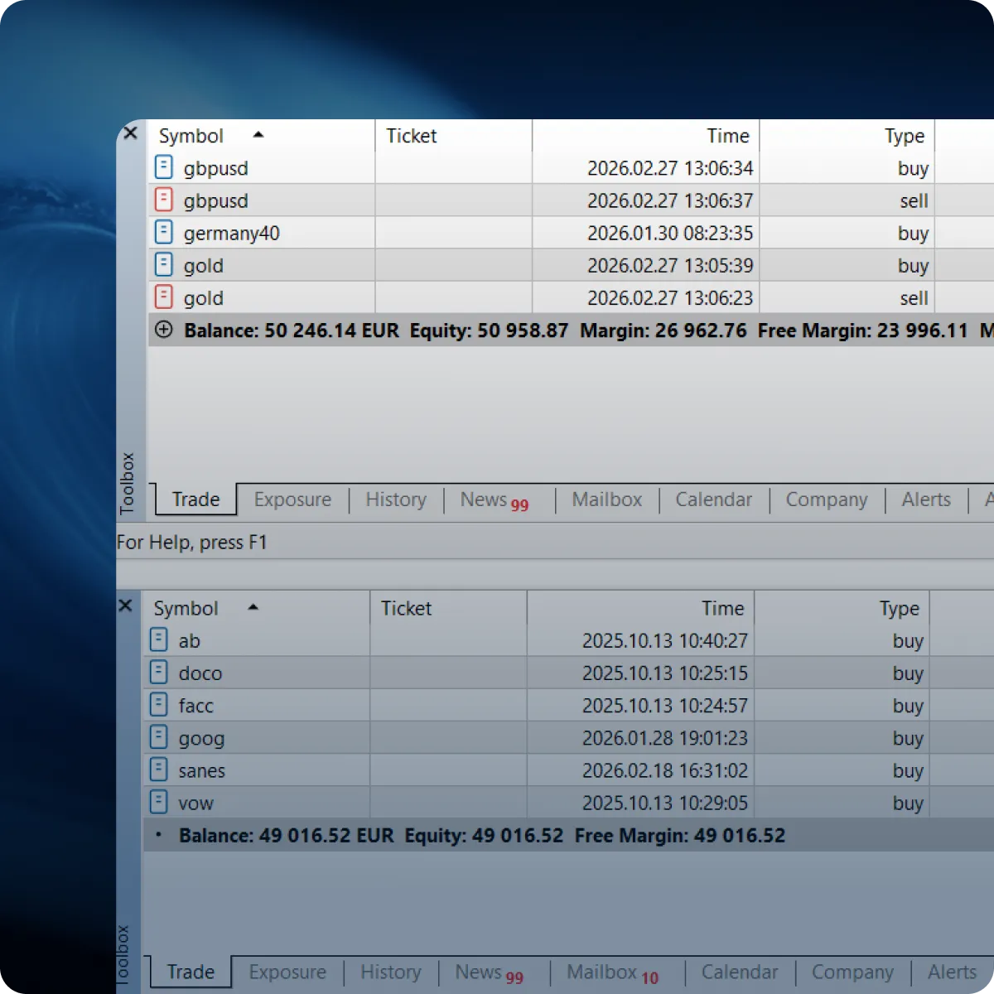994x994 pixels.
Task: Click the order icon next to facc
Action: pos(159,705)
